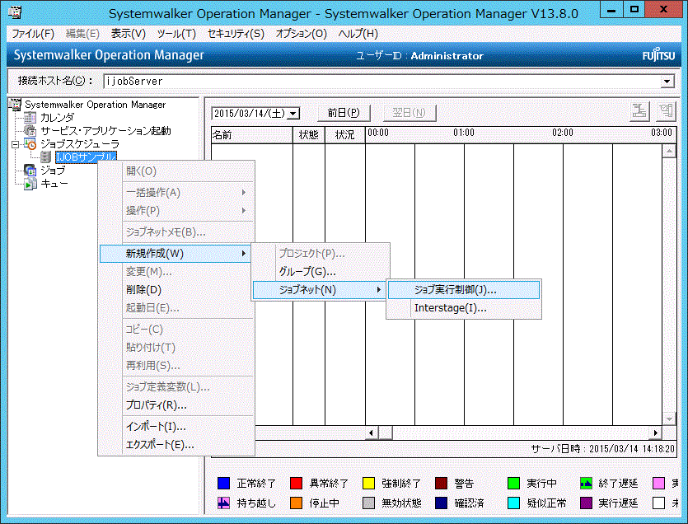Click the 接続ホスト名 input field showing ijobServer
This screenshot has width=688, height=524.
pos(382,82)
